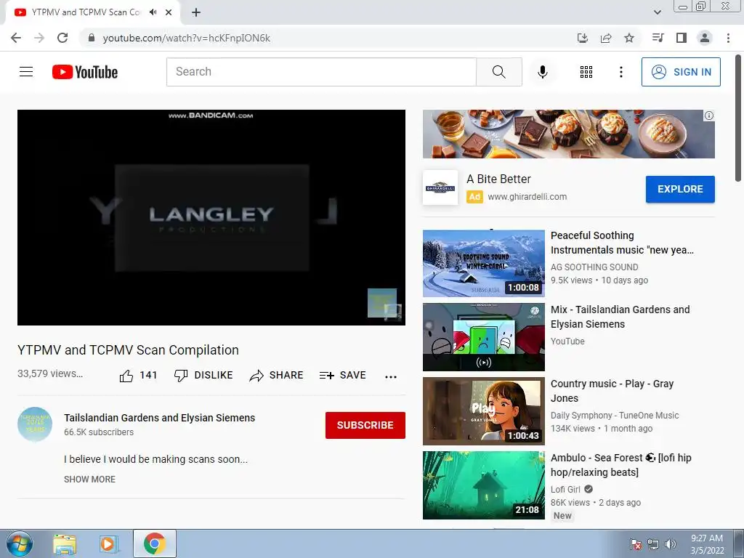The image size is (744, 558).
Task: Toggle the Chrome side panel
Action: coord(682,38)
